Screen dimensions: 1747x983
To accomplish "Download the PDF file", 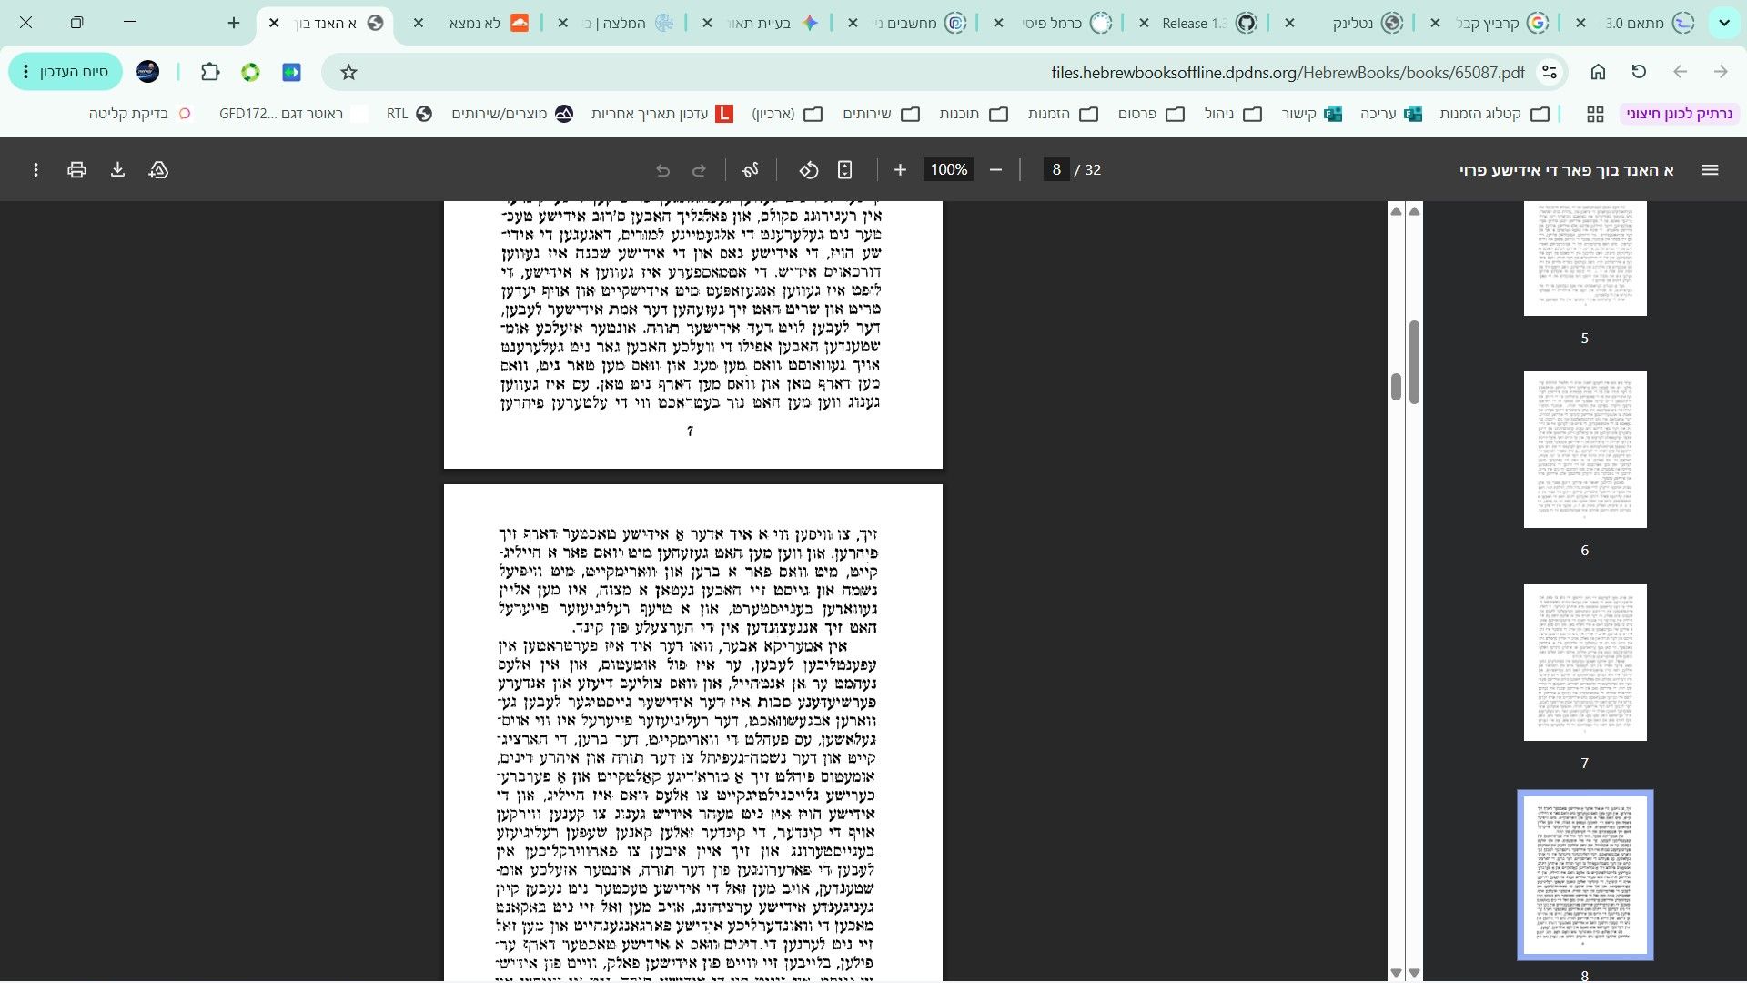I will (x=117, y=170).
